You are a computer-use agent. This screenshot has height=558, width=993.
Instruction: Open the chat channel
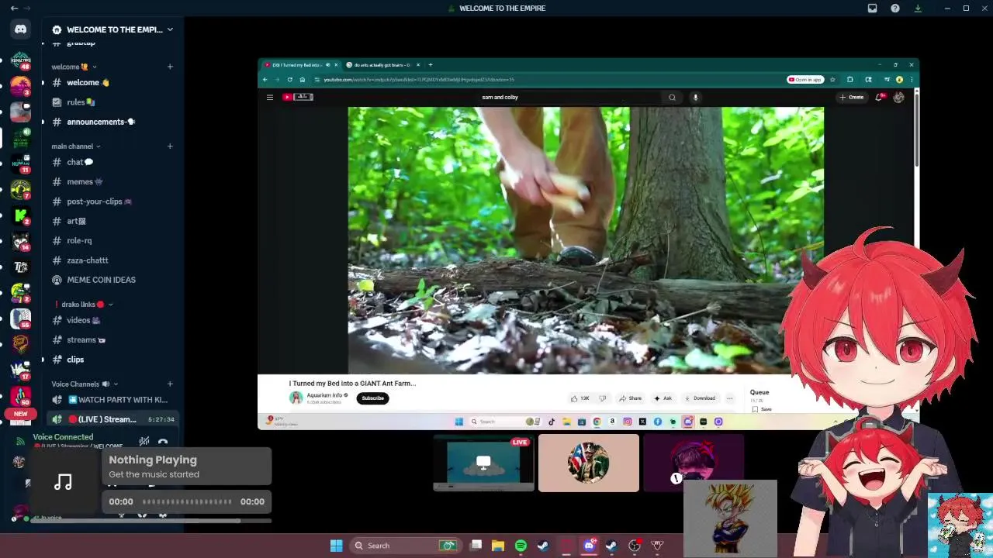(112, 162)
